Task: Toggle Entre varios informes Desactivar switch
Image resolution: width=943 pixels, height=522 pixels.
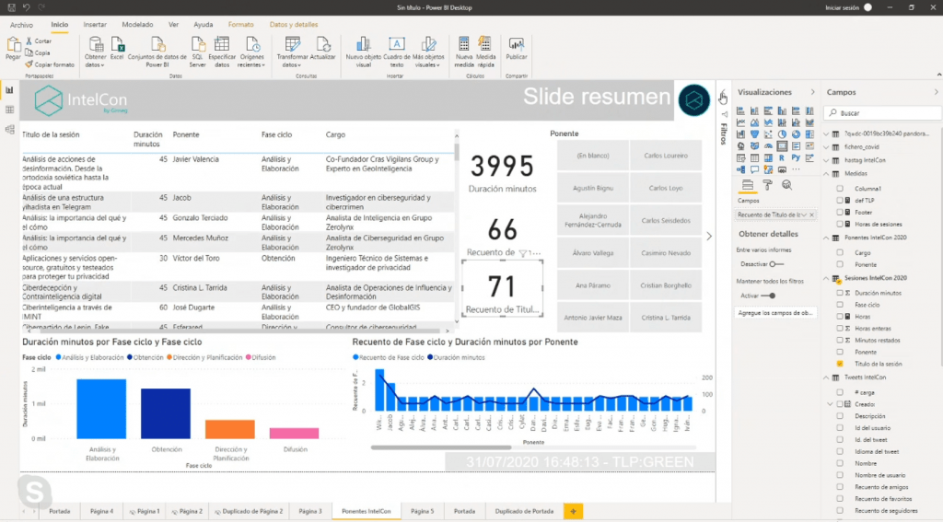Action: click(776, 264)
